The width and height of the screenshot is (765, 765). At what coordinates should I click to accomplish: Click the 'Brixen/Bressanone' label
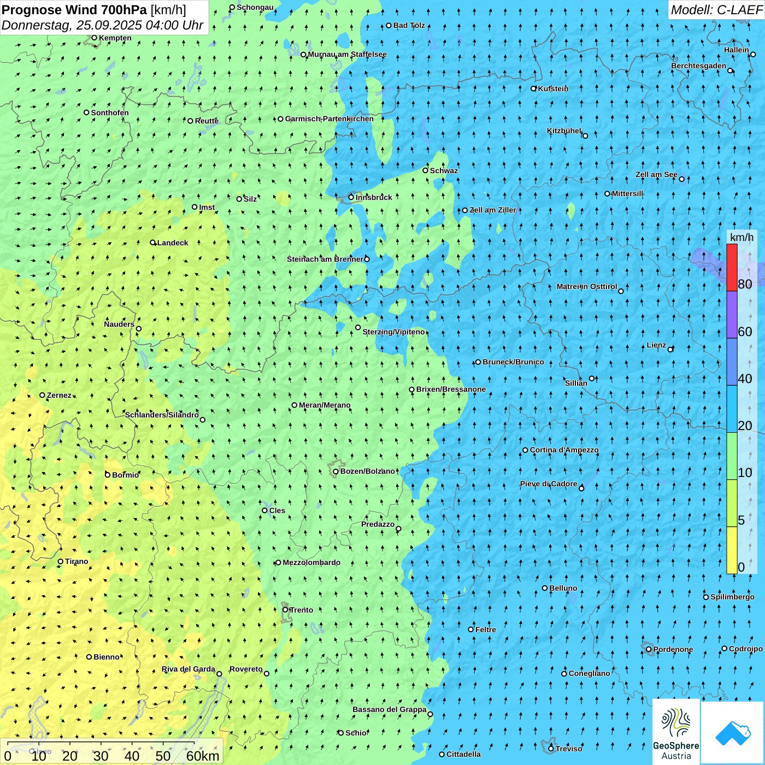click(x=451, y=390)
